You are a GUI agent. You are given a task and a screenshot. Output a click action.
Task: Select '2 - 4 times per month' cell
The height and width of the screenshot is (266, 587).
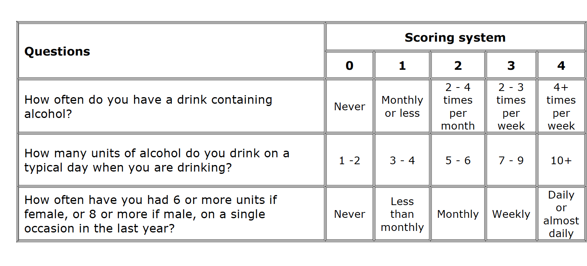458,106
